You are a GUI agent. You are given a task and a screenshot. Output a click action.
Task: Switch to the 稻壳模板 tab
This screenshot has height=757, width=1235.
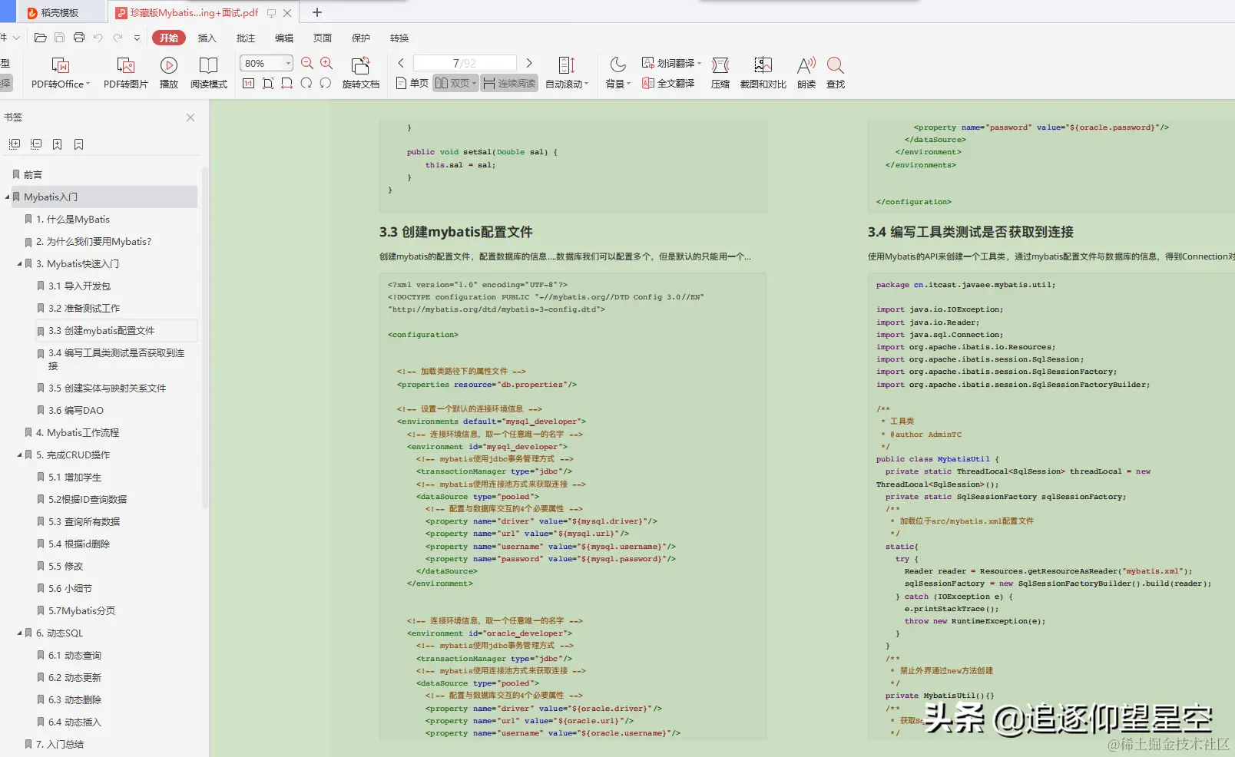[x=60, y=12]
